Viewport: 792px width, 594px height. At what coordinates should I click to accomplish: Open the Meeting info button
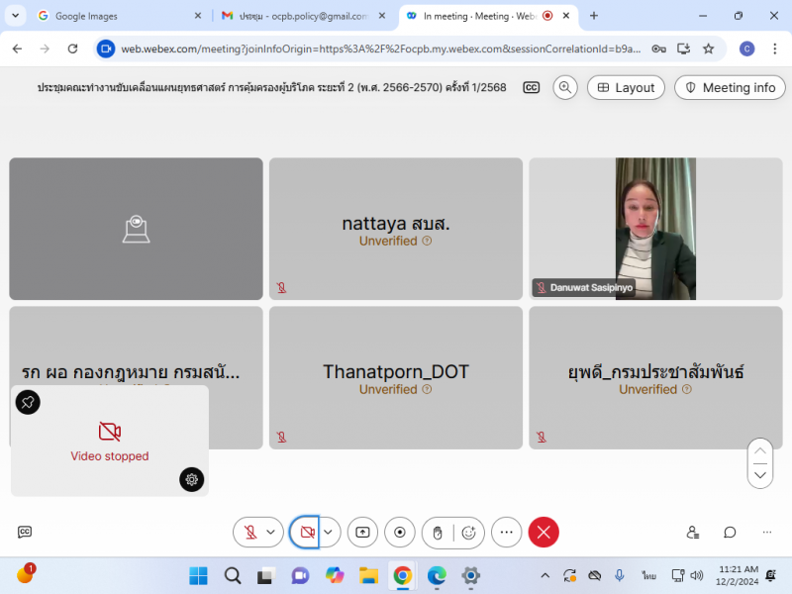(730, 87)
